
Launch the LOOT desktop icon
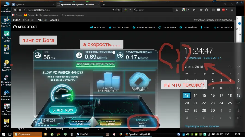pyautogui.click(x=7, y=123)
